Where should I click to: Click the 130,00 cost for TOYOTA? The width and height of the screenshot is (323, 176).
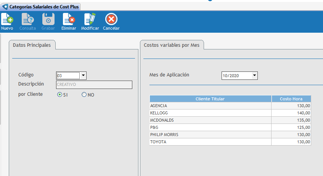[304, 142]
